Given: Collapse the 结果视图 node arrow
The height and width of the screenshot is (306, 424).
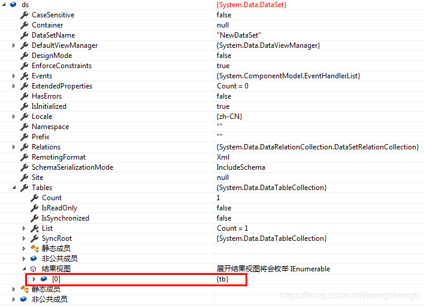Looking at the screenshot, I should pyautogui.click(x=25, y=269).
